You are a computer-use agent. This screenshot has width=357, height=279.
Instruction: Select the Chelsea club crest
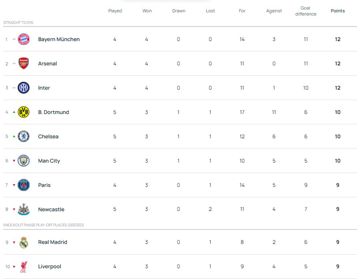pyautogui.click(x=23, y=137)
